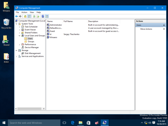Expand the Services and Applications node
168x126 pixels.
pos(16,56)
